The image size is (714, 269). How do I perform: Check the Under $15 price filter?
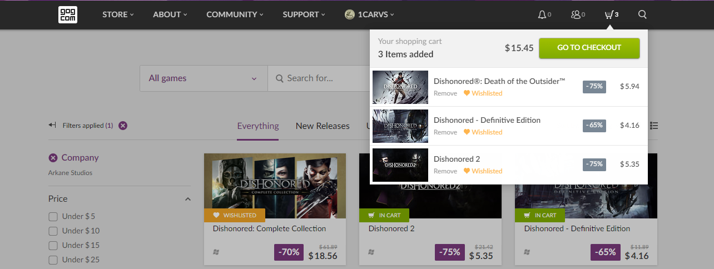[x=53, y=245]
